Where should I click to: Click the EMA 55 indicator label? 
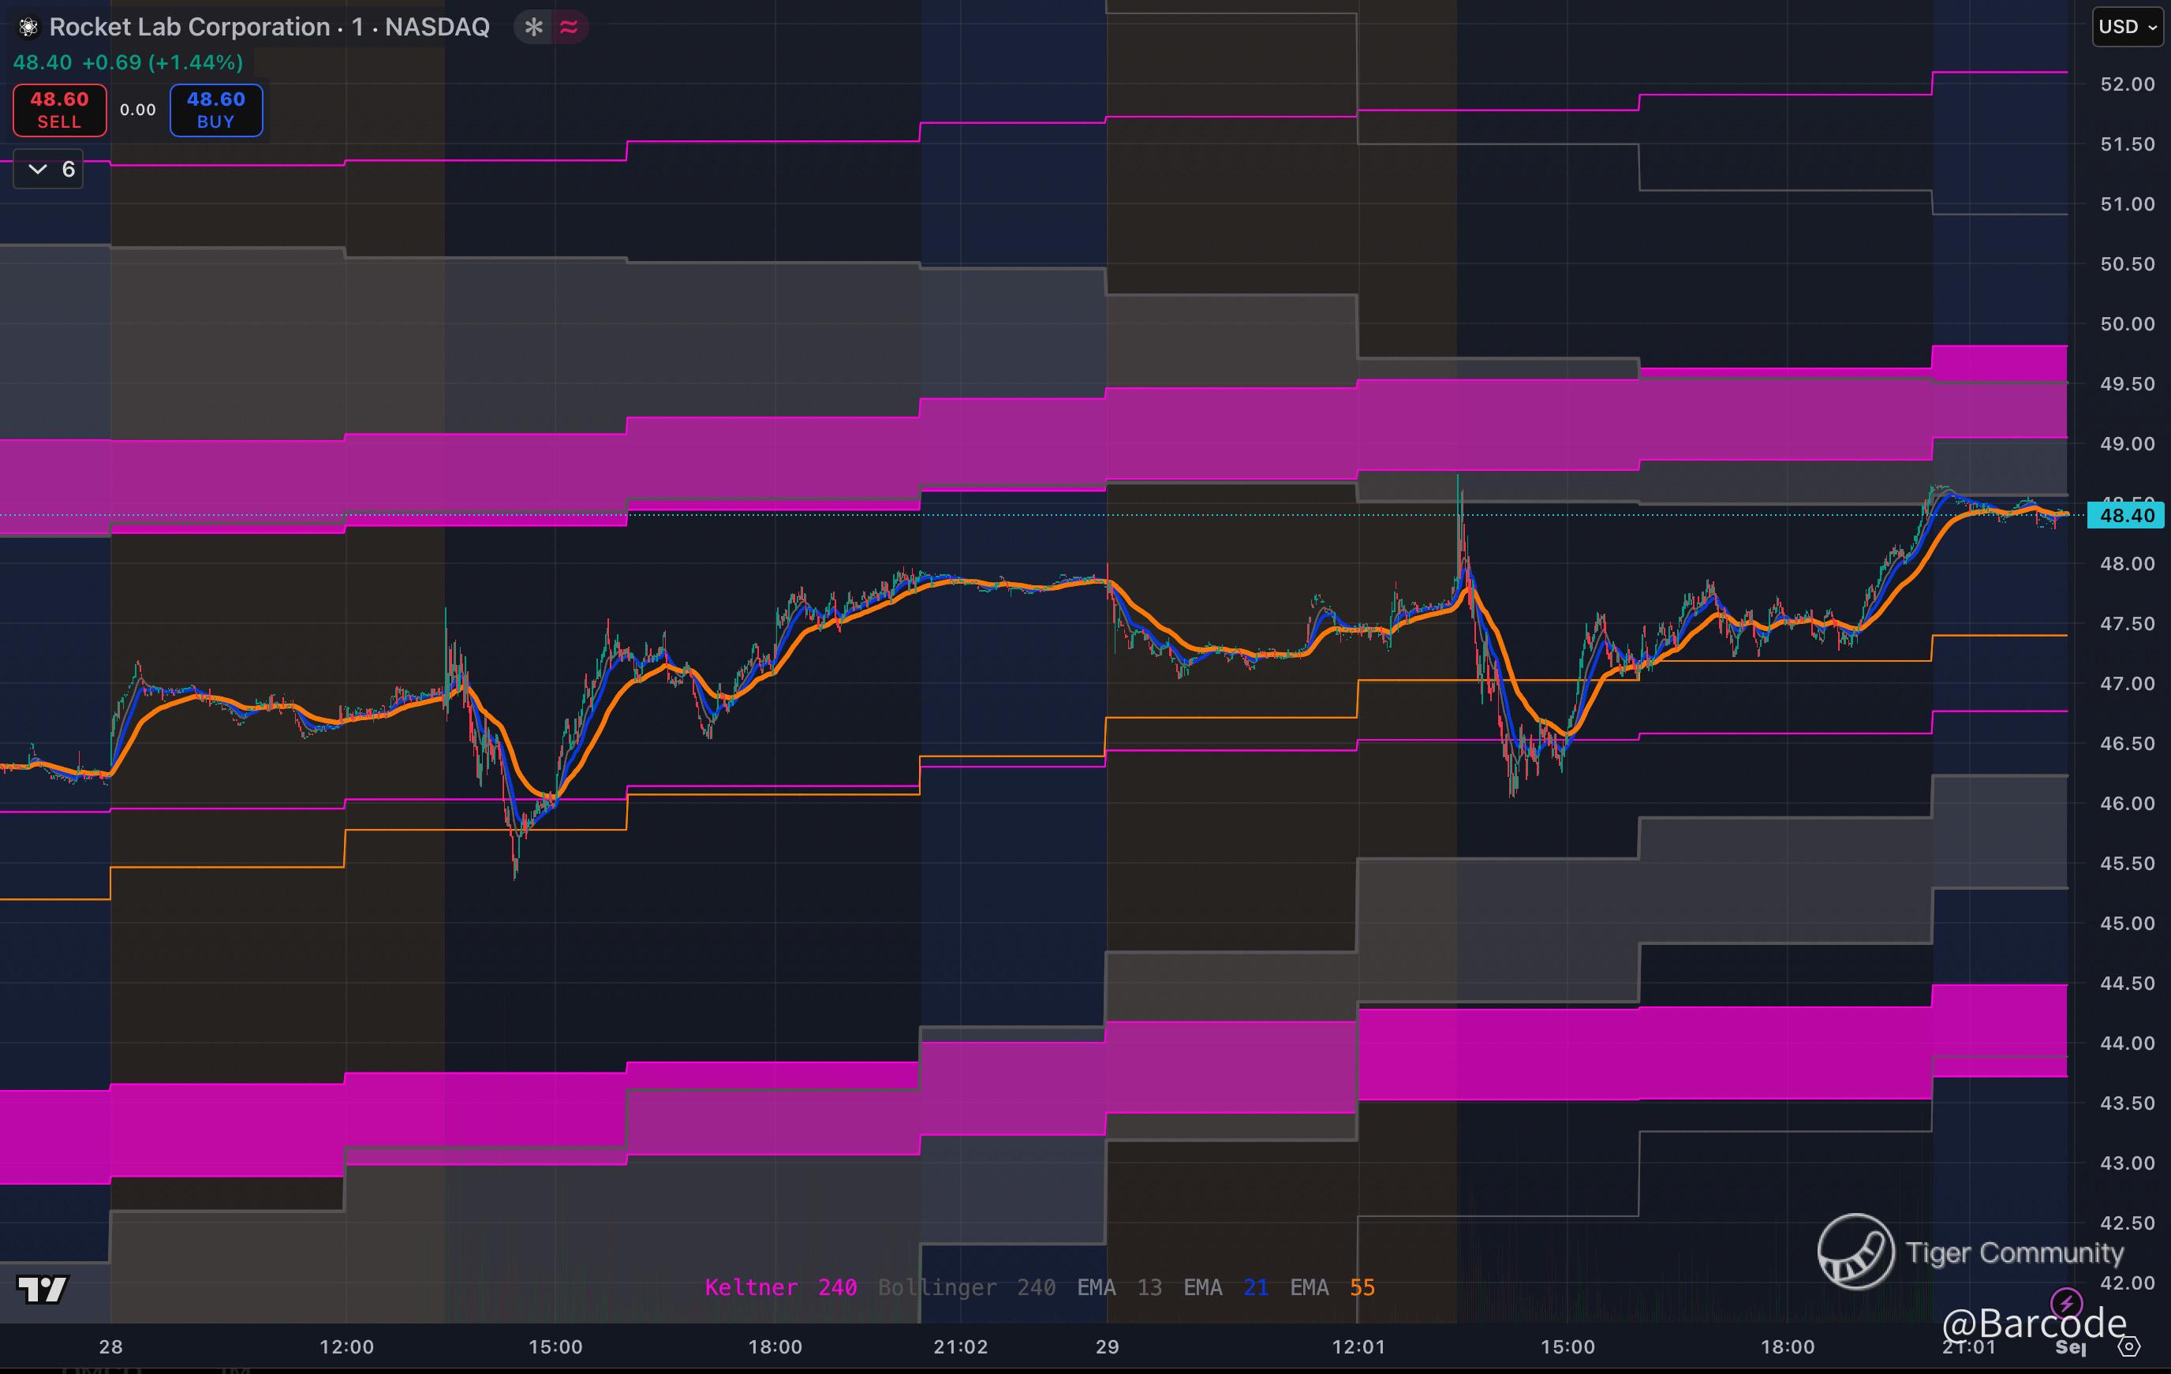[x=1332, y=1287]
